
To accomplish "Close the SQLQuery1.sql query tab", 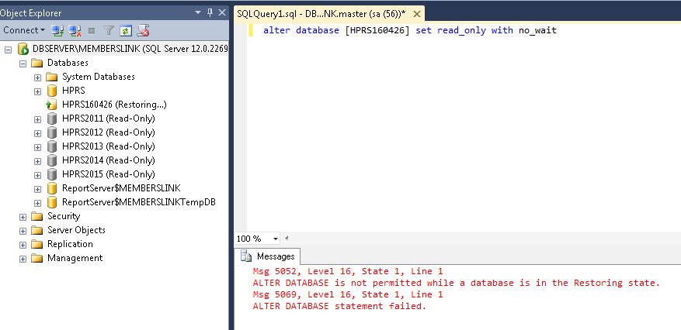I will coord(417,14).
